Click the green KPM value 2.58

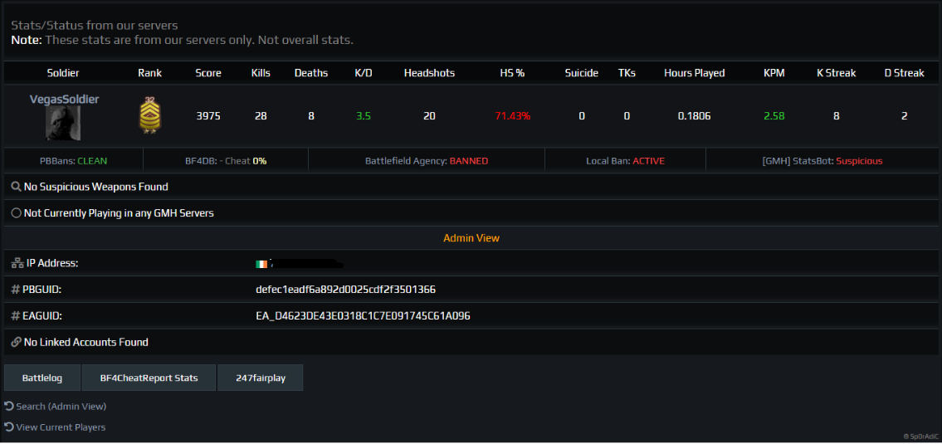tap(774, 116)
